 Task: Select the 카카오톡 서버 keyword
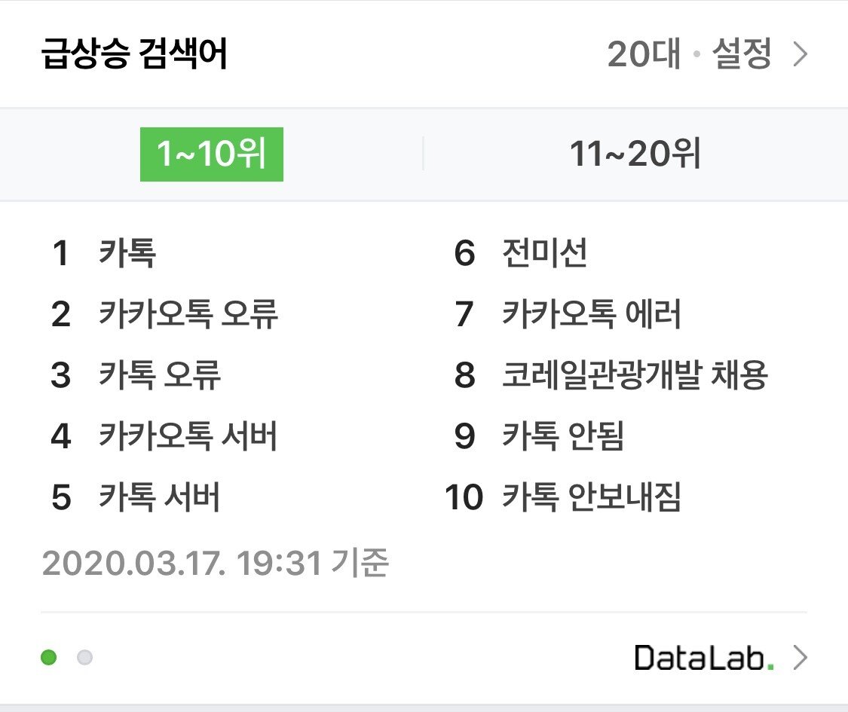tap(188, 436)
